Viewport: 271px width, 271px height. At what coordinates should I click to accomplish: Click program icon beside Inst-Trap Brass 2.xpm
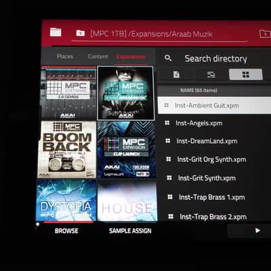point(171,217)
